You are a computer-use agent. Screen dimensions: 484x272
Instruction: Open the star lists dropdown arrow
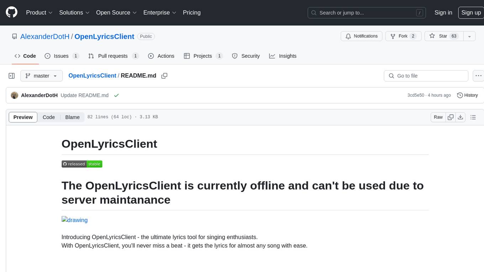click(x=469, y=36)
